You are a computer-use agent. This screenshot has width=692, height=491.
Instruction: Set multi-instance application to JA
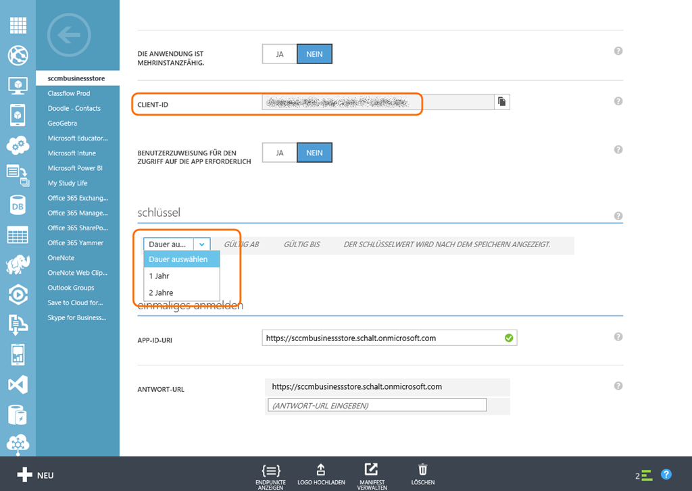[x=280, y=54]
